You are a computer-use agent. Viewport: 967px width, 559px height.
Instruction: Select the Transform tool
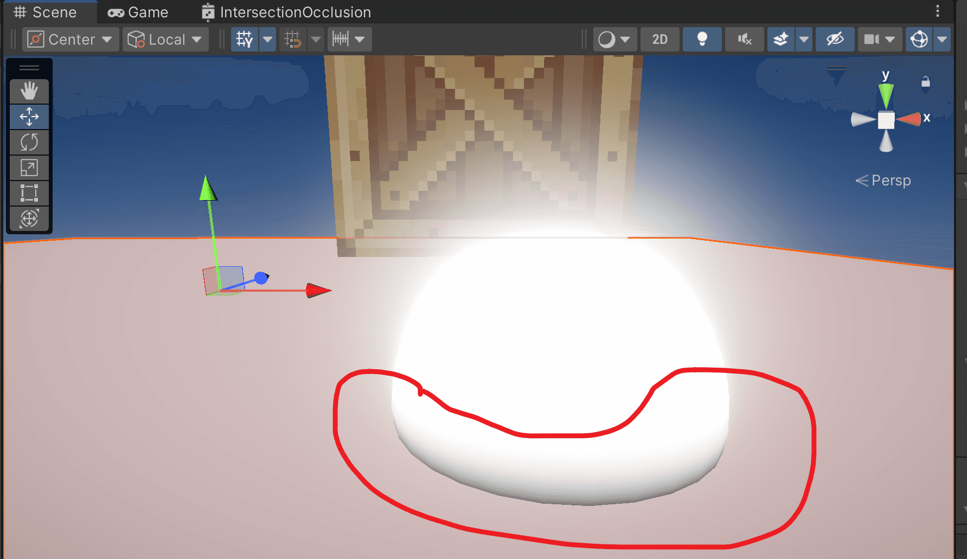pos(29,219)
